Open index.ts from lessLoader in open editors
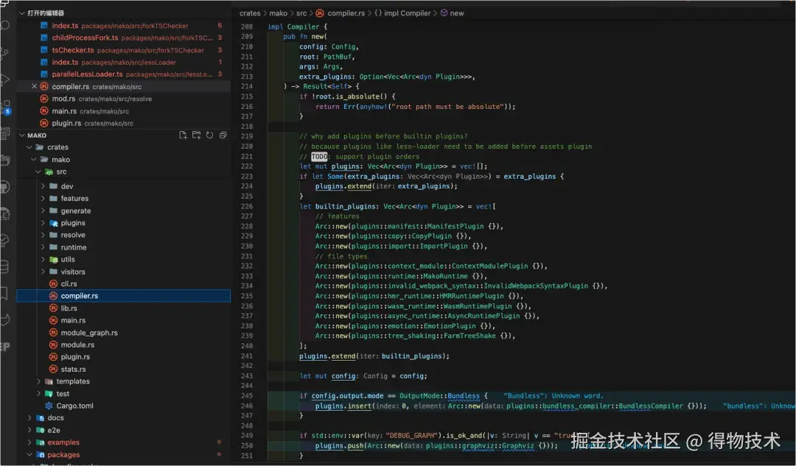The image size is (796, 466). coord(124,63)
